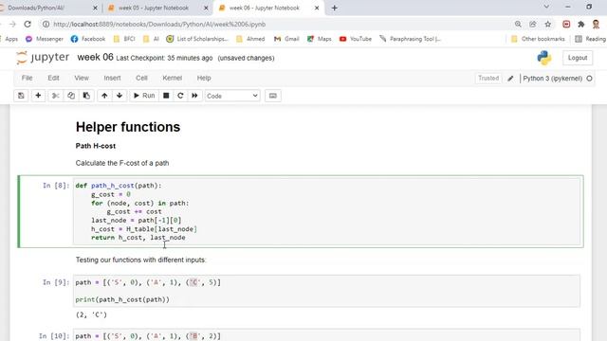Image resolution: width=607 pixels, height=341 pixels.
Task: Open the tab search chevron
Action: [x=546, y=7]
